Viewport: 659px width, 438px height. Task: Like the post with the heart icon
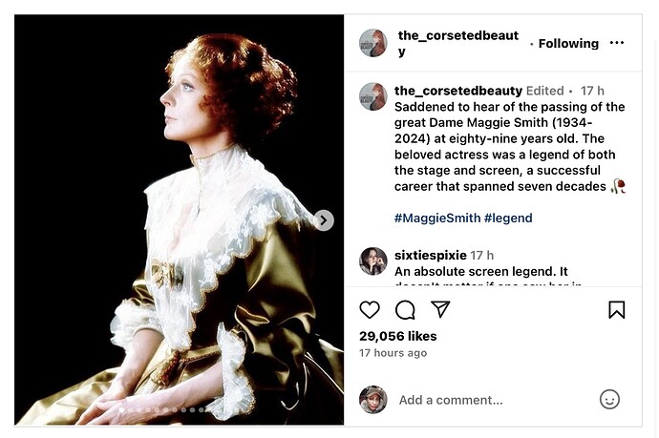[x=370, y=309]
